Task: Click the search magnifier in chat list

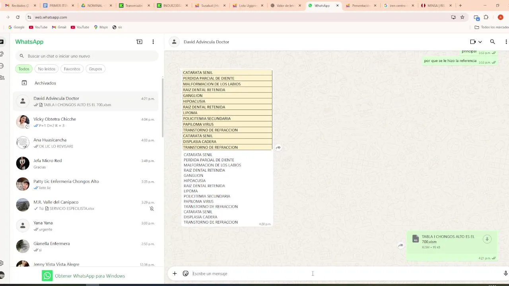Action: (x=22, y=56)
